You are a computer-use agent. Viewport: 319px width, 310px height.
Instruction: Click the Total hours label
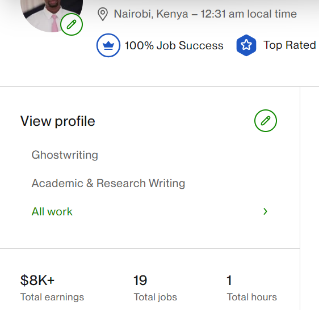coord(252,297)
